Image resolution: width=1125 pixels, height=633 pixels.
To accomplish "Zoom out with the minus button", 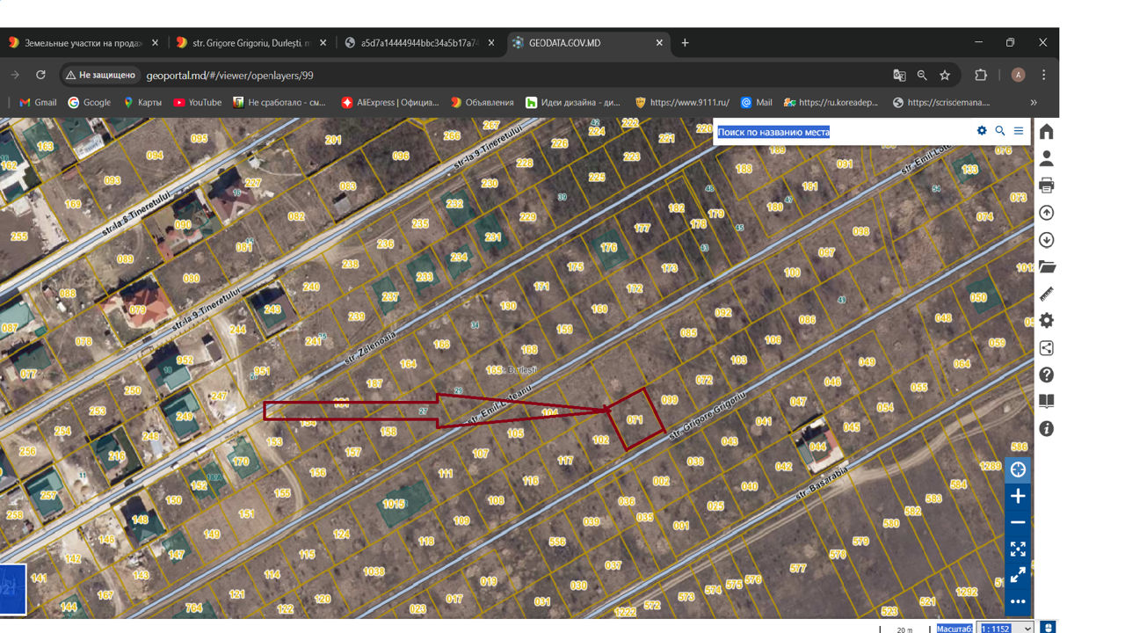I will click(x=1018, y=522).
